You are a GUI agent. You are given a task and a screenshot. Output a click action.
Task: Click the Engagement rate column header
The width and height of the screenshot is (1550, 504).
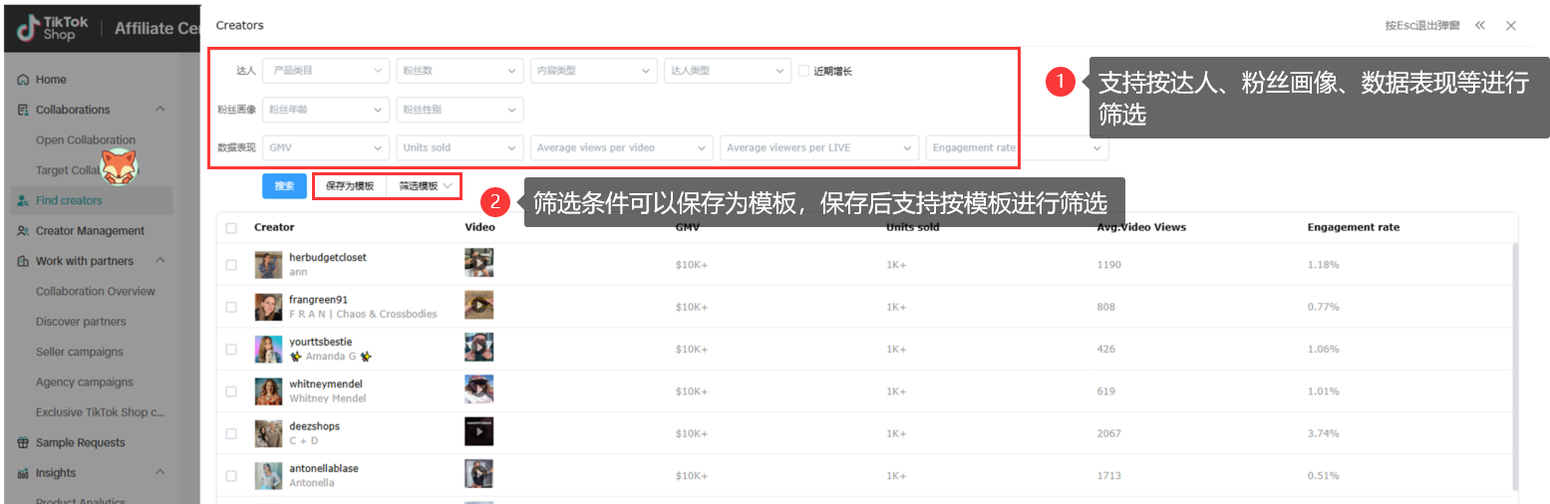pyautogui.click(x=1353, y=228)
